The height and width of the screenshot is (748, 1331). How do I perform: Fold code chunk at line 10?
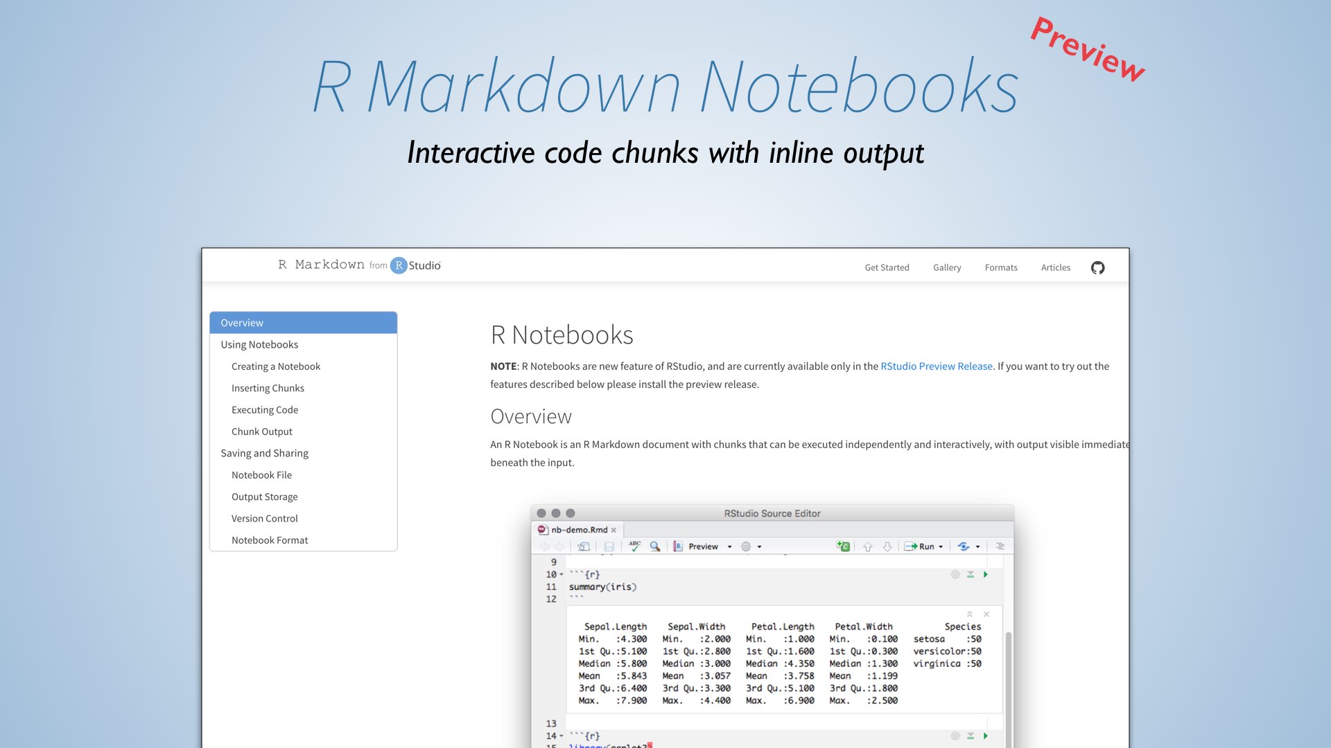point(562,574)
